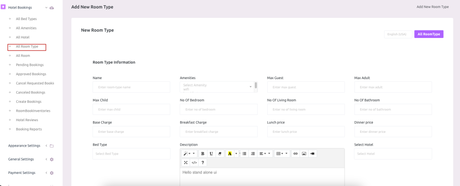This screenshot has width=460, height=186.
Task: Open the English (USA) language dropdown
Action: (398, 34)
